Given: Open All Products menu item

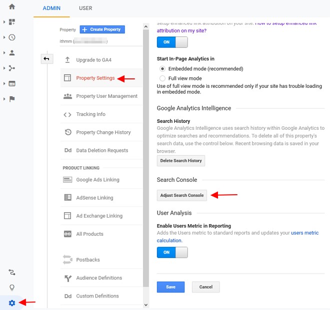Looking at the screenshot, I should click(101, 234).
